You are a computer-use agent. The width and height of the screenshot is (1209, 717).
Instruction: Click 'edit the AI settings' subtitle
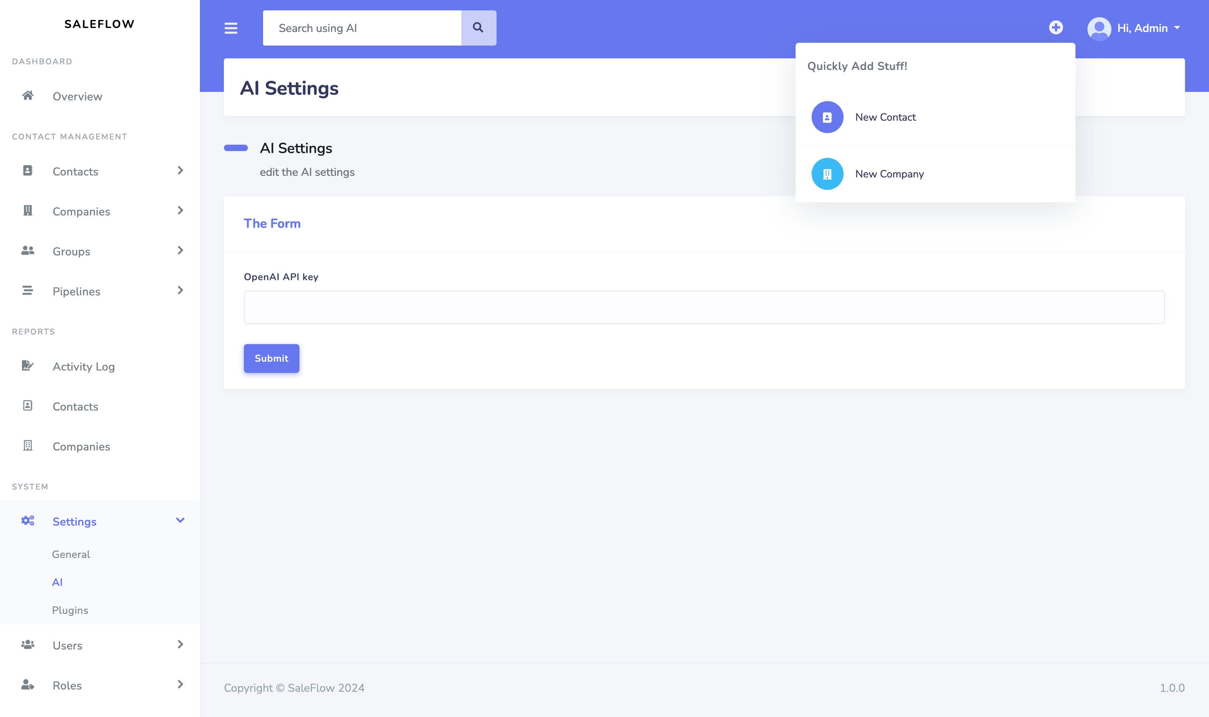(x=307, y=173)
